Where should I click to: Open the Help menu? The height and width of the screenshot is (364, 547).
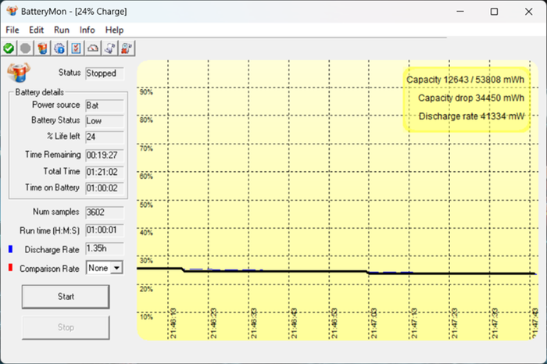click(x=114, y=30)
